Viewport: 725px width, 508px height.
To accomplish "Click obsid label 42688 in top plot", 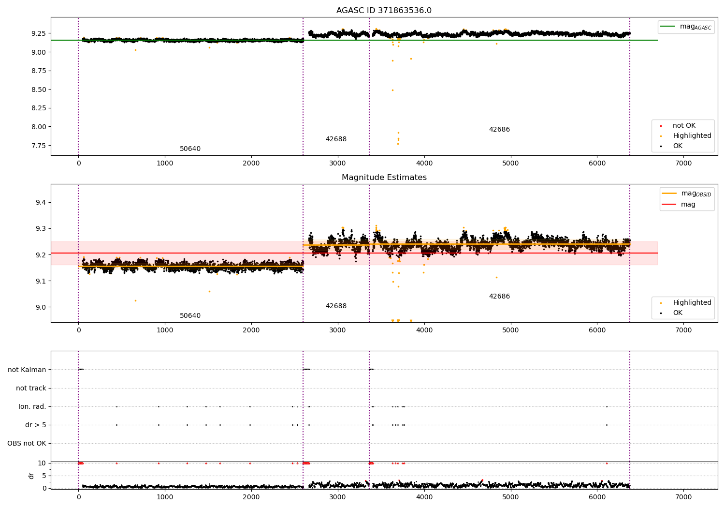I will (336, 139).
